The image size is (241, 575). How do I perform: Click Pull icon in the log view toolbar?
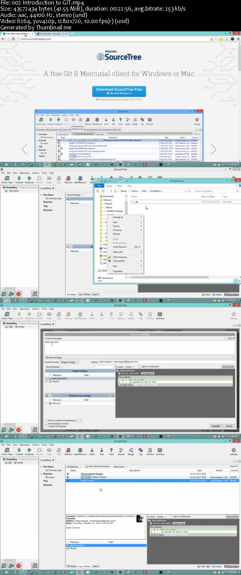click(102, 451)
